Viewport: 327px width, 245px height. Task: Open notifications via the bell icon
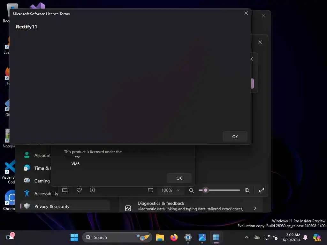click(x=305, y=237)
